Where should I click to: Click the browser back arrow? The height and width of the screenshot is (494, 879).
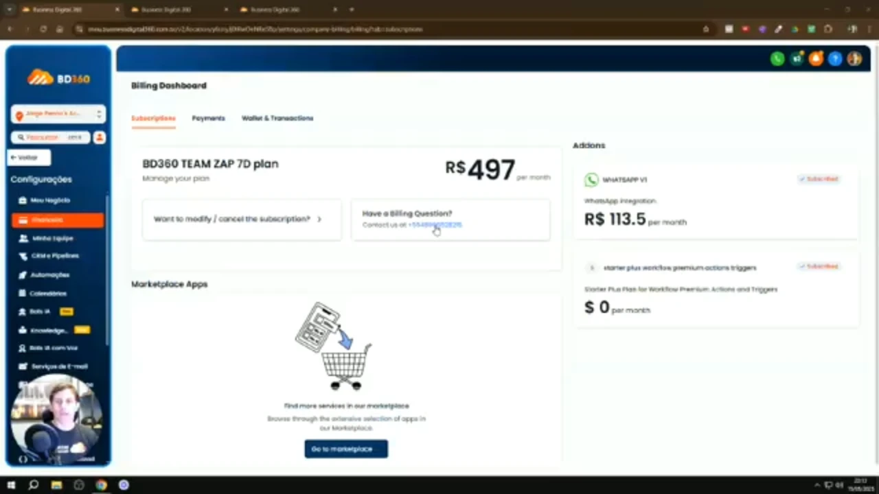(10, 30)
